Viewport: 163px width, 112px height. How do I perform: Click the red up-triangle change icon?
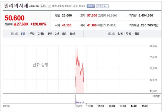pos(15,24)
